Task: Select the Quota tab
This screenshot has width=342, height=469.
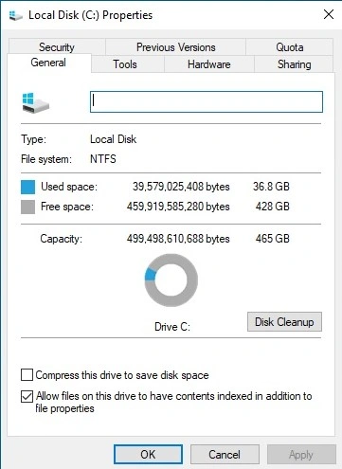Action: (x=290, y=46)
